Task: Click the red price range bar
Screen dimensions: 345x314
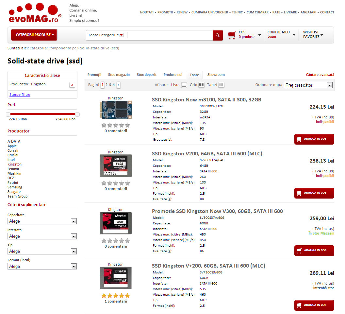Action: [43, 114]
